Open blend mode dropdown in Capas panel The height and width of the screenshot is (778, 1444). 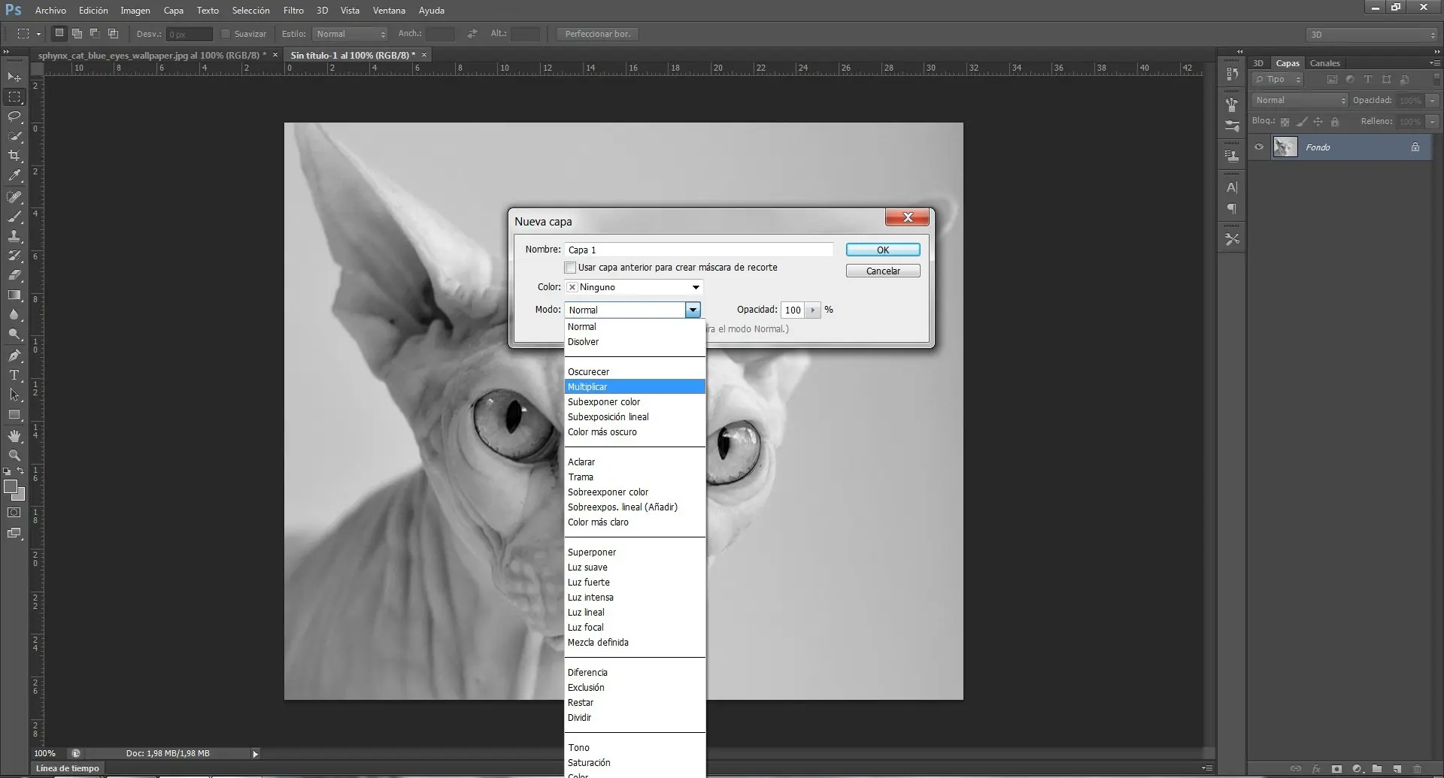pos(1300,100)
